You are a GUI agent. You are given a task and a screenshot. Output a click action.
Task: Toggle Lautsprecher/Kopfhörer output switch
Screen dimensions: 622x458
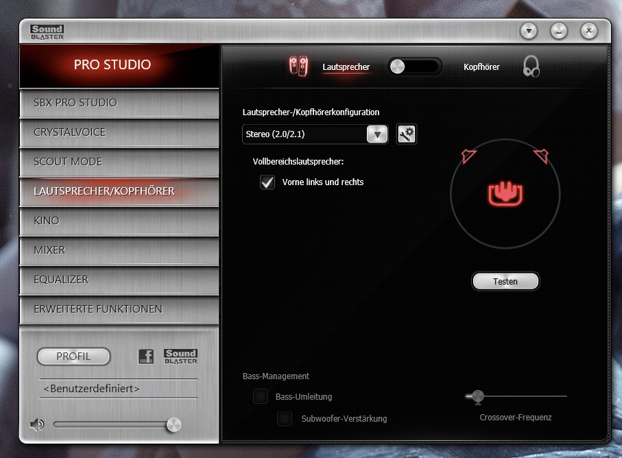pos(414,67)
